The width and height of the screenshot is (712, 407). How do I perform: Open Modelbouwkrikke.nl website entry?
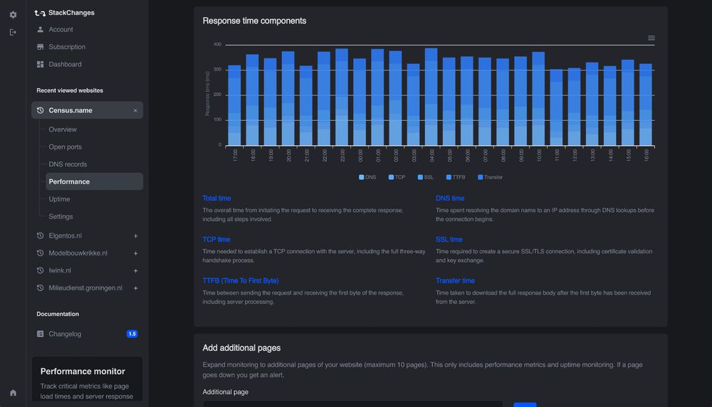[x=78, y=253]
